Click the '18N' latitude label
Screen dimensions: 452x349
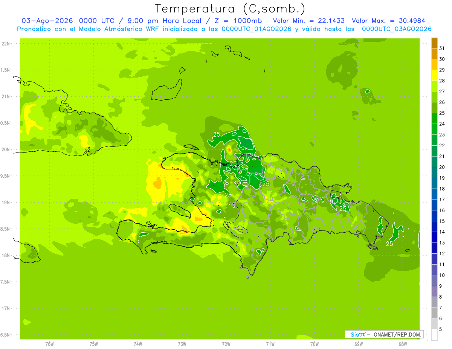coord(6,255)
